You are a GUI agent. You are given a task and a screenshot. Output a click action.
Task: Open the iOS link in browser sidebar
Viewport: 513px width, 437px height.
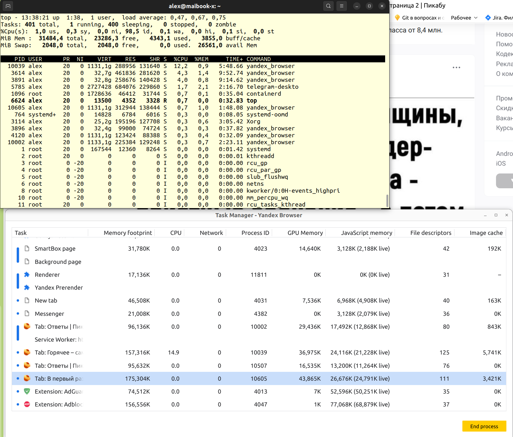[501, 163]
